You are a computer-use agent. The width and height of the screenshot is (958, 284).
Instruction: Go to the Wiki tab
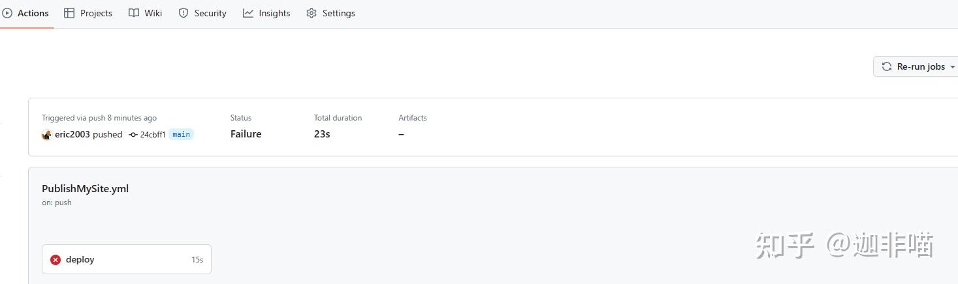point(153,13)
